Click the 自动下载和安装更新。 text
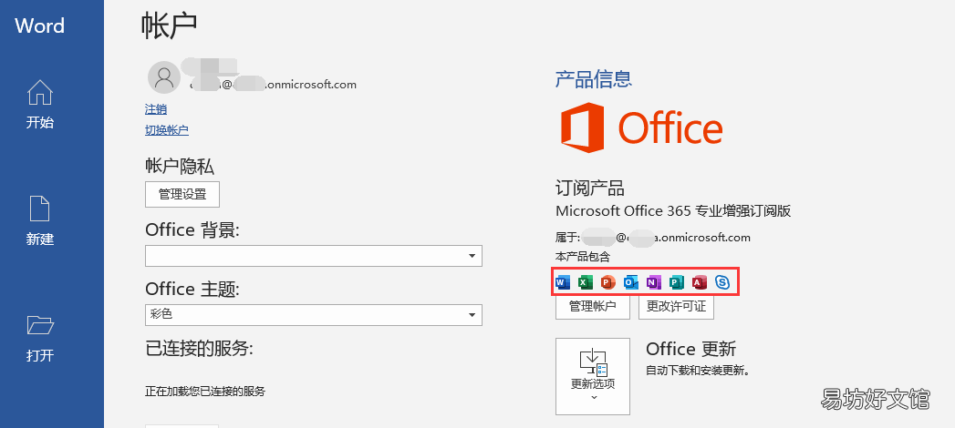Image resolution: width=955 pixels, height=428 pixels. click(x=698, y=370)
